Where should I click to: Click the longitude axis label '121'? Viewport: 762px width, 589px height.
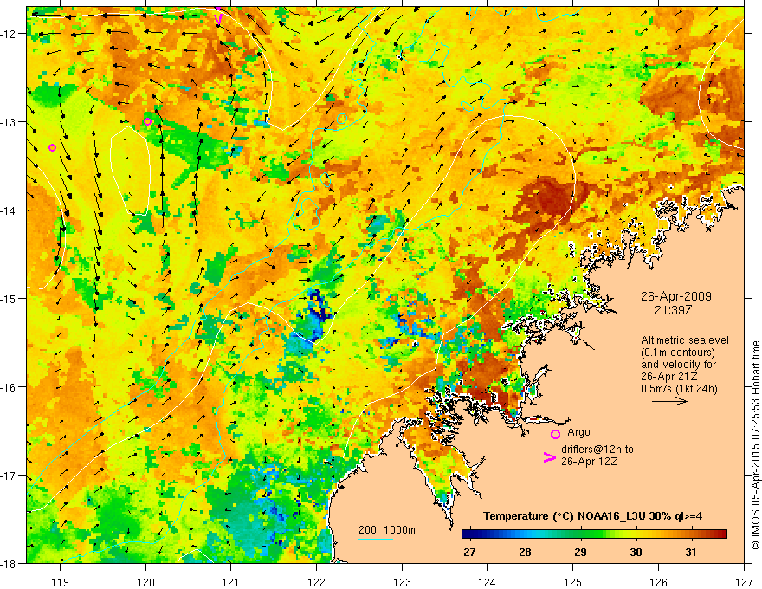point(231,582)
